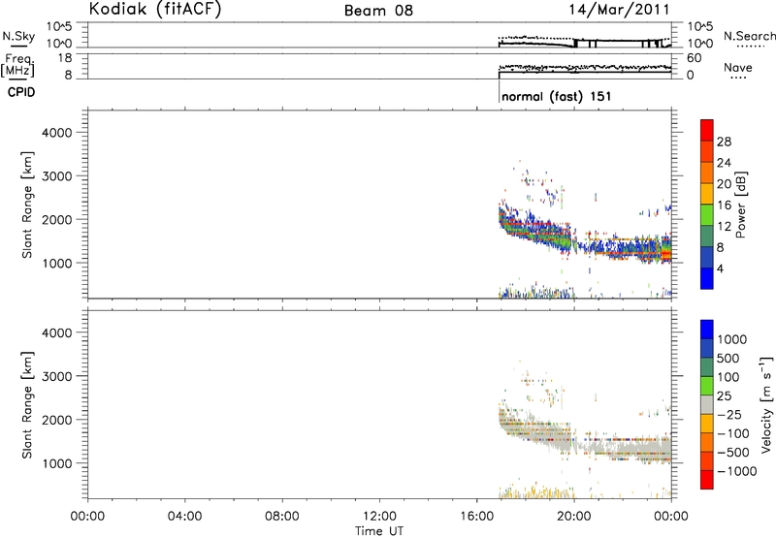The width and height of the screenshot is (776, 537).
Task: Click the '60' Nave axis value
Action: coord(694,58)
